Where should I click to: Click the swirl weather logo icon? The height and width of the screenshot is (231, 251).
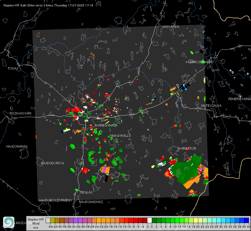9,222
